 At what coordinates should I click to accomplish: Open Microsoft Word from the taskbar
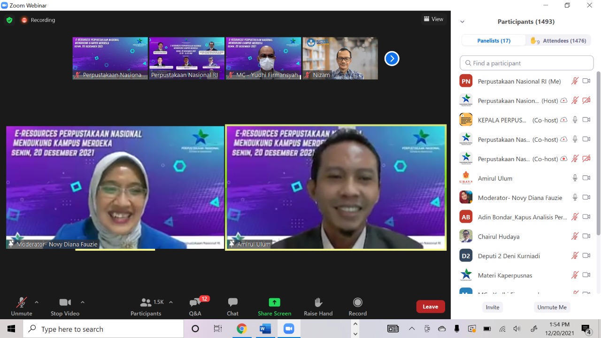265,329
